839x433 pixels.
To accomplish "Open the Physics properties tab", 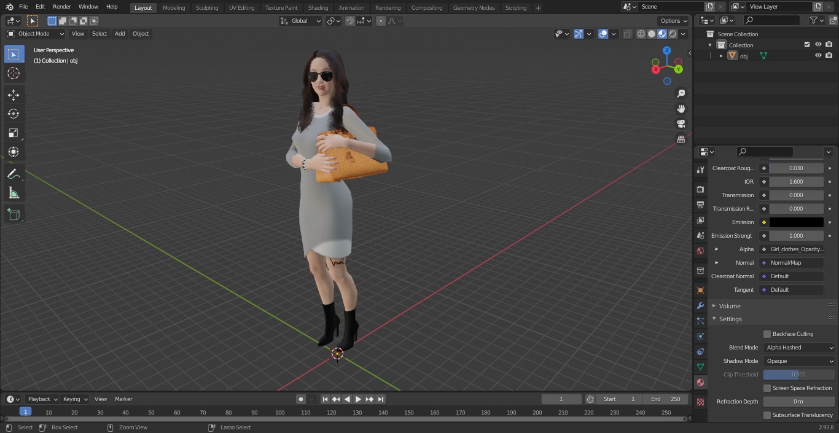I will (x=700, y=336).
